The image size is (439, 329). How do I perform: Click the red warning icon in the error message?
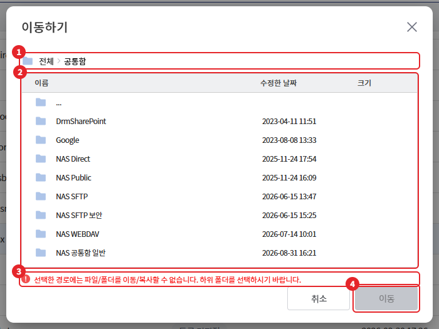tap(26, 279)
